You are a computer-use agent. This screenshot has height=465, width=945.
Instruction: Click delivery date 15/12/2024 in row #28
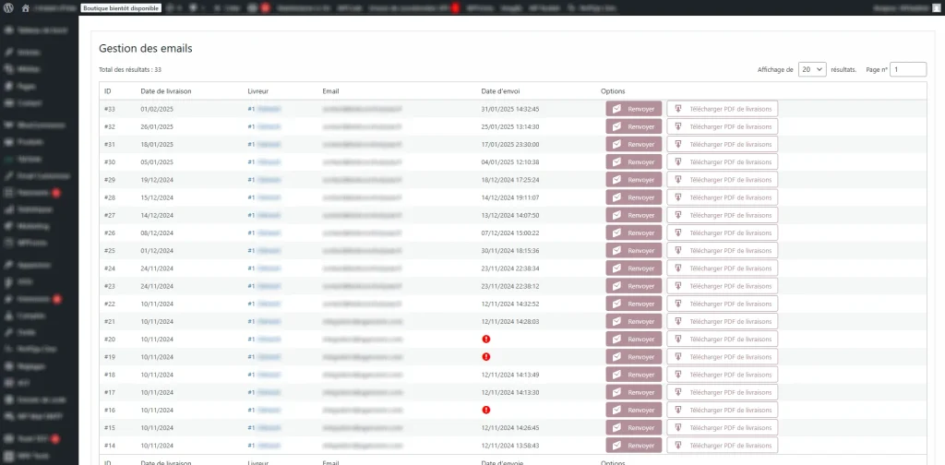pyautogui.click(x=157, y=197)
